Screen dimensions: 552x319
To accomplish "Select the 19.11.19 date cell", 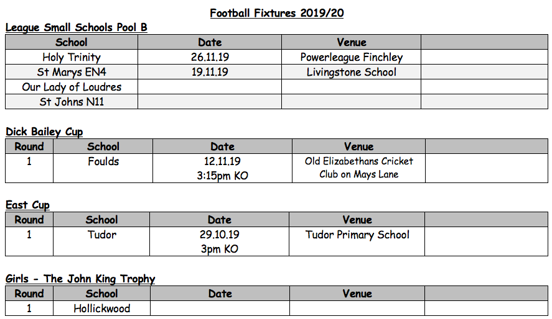I will (x=210, y=72).
